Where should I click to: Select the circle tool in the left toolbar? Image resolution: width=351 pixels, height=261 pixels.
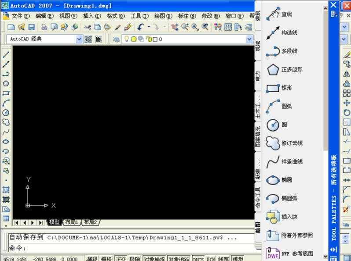pyautogui.click(x=6, y=113)
